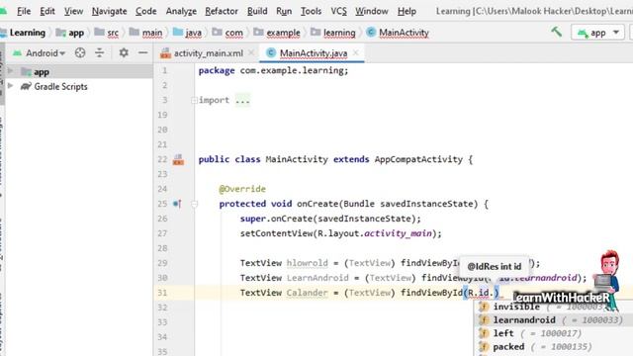Screen dimensions: 633x356
Task: Click the example breadcrumb
Action: [x=277, y=33]
